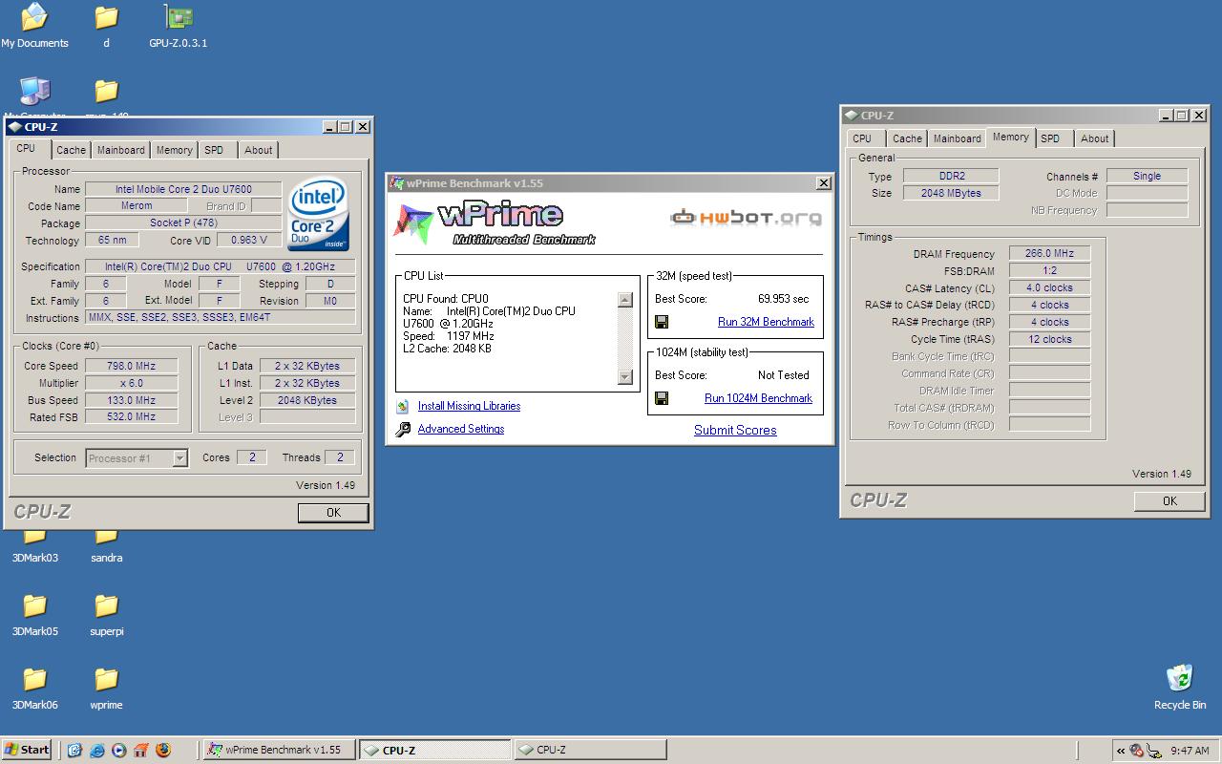Click OK in the left CPU-Z window
The width and height of the screenshot is (1222, 764).
(x=333, y=513)
